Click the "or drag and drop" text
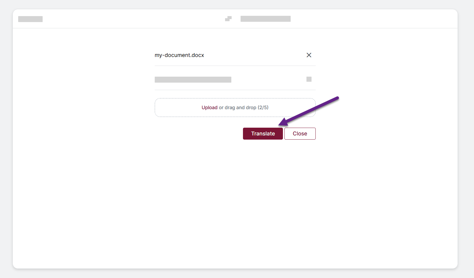 click(x=238, y=107)
